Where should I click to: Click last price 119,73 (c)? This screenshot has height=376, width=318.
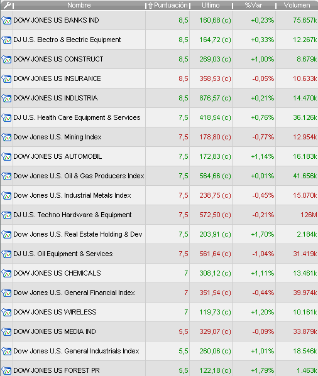(x=215, y=312)
